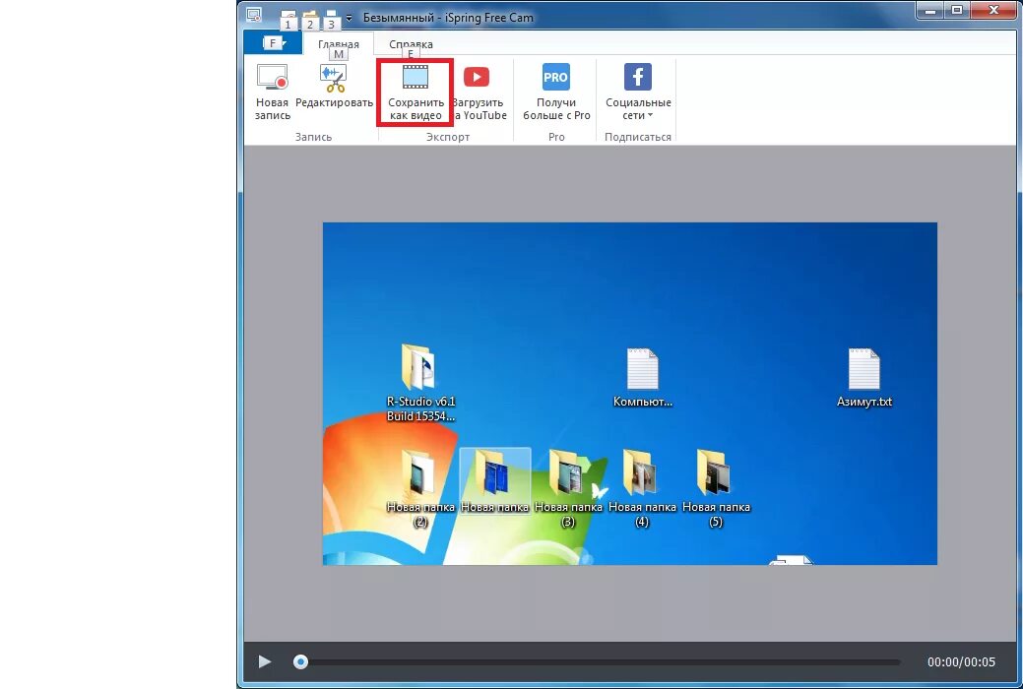This screenshot has height=689, width=1023.
Task: Switch to the Главная ribbon tab
Action: pyautogui.click(x=339, y=43)
